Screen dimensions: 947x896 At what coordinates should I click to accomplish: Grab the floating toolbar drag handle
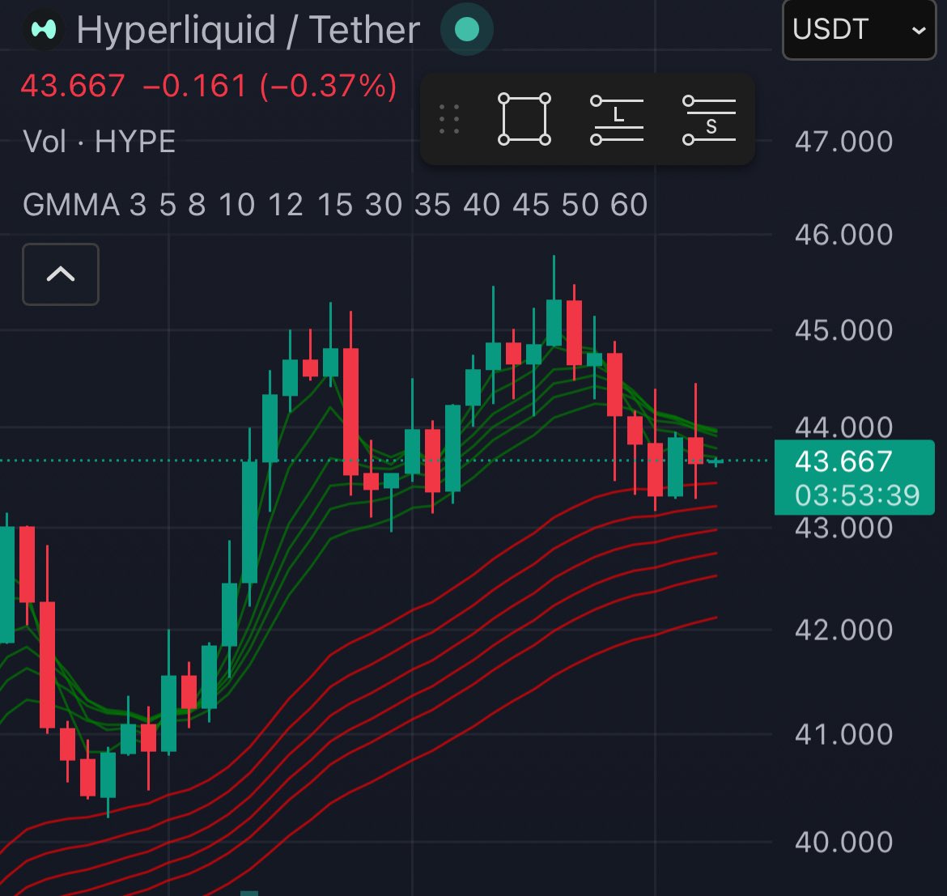[448, 119]
